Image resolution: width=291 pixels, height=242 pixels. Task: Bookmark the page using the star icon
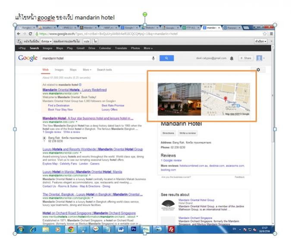click(265, 34)
